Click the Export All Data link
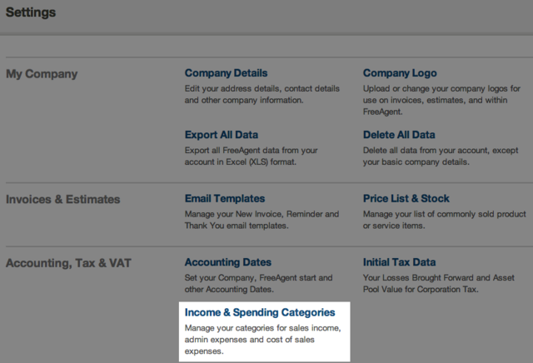The image size is (533, 363). tap(222, 135)
